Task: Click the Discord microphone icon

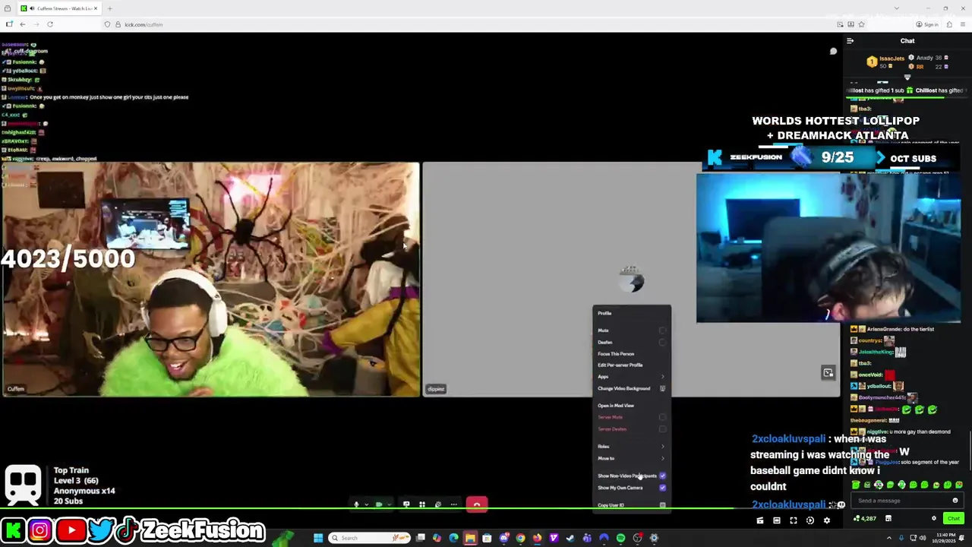Action: (x=356, y=504)
